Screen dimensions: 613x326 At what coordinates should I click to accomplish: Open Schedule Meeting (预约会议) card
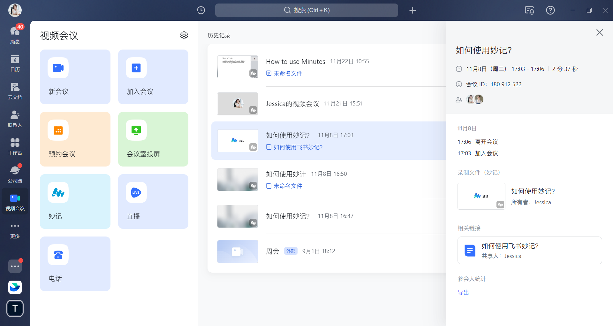pyautogui.click(x=75, y=139)
